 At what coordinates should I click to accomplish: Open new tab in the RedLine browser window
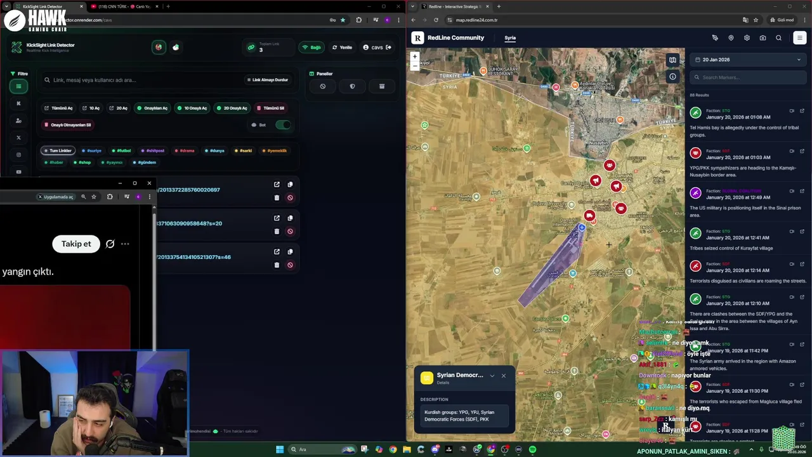pyautogui.click(x=499, y=6)
